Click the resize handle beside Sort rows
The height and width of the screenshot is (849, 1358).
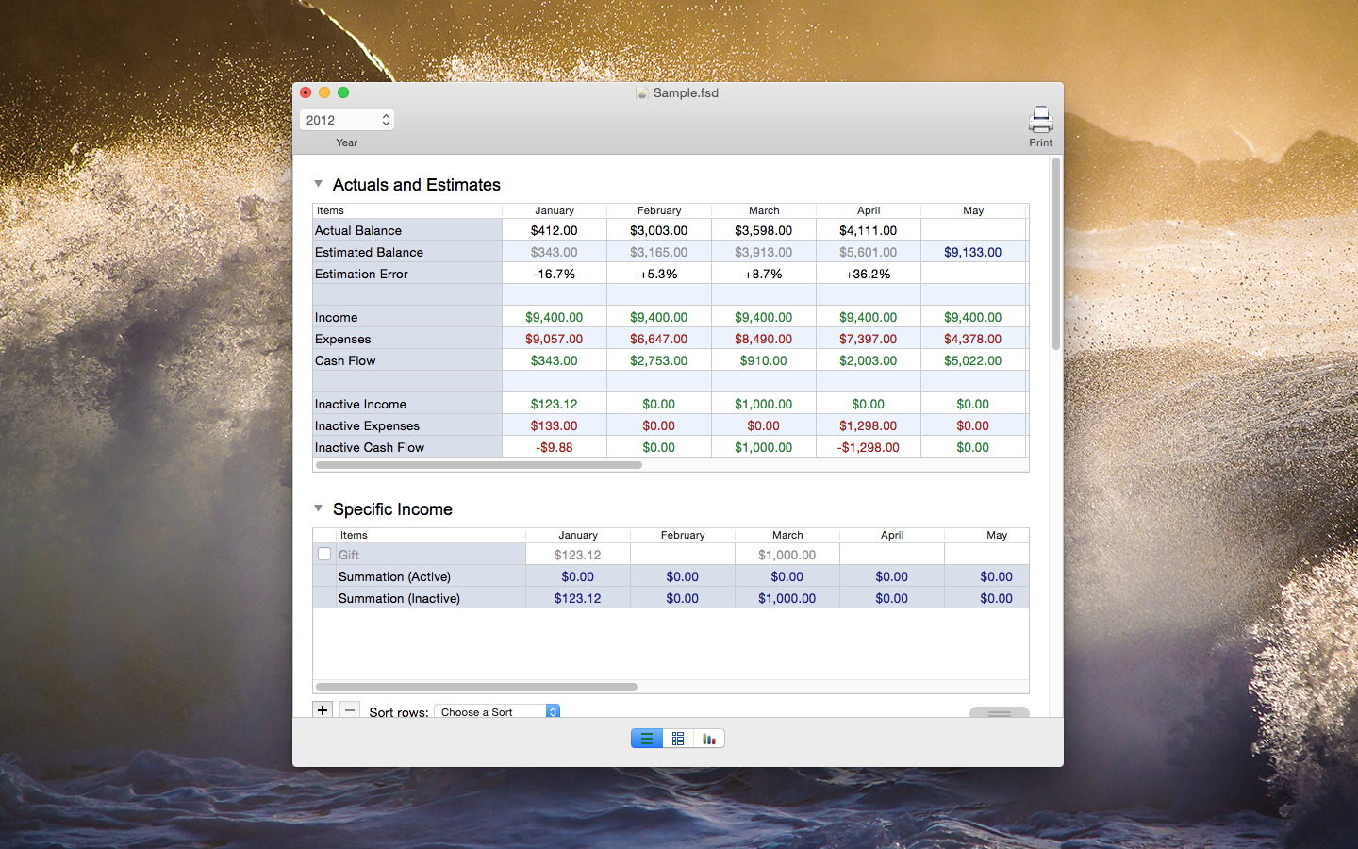[999, 713]
